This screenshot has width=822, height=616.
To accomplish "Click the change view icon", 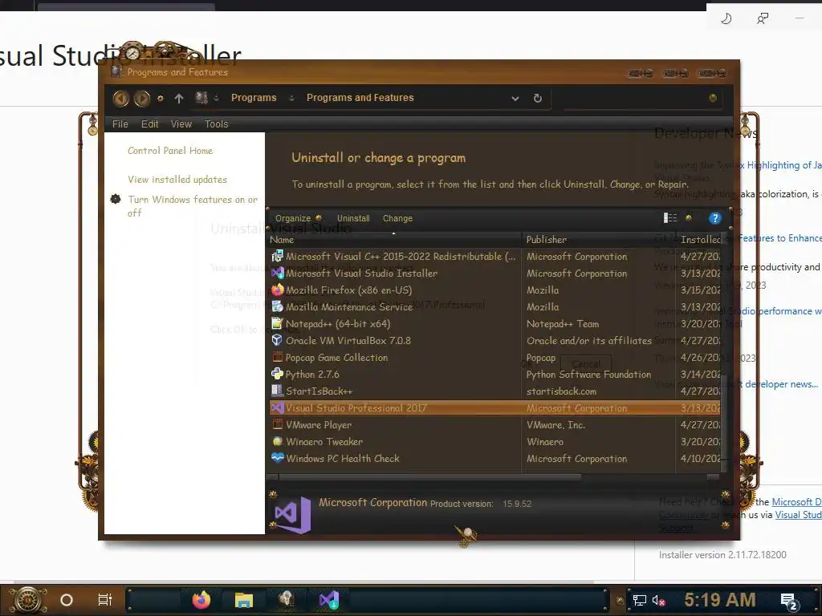I will pyautogui.click(x=670, y=218).
